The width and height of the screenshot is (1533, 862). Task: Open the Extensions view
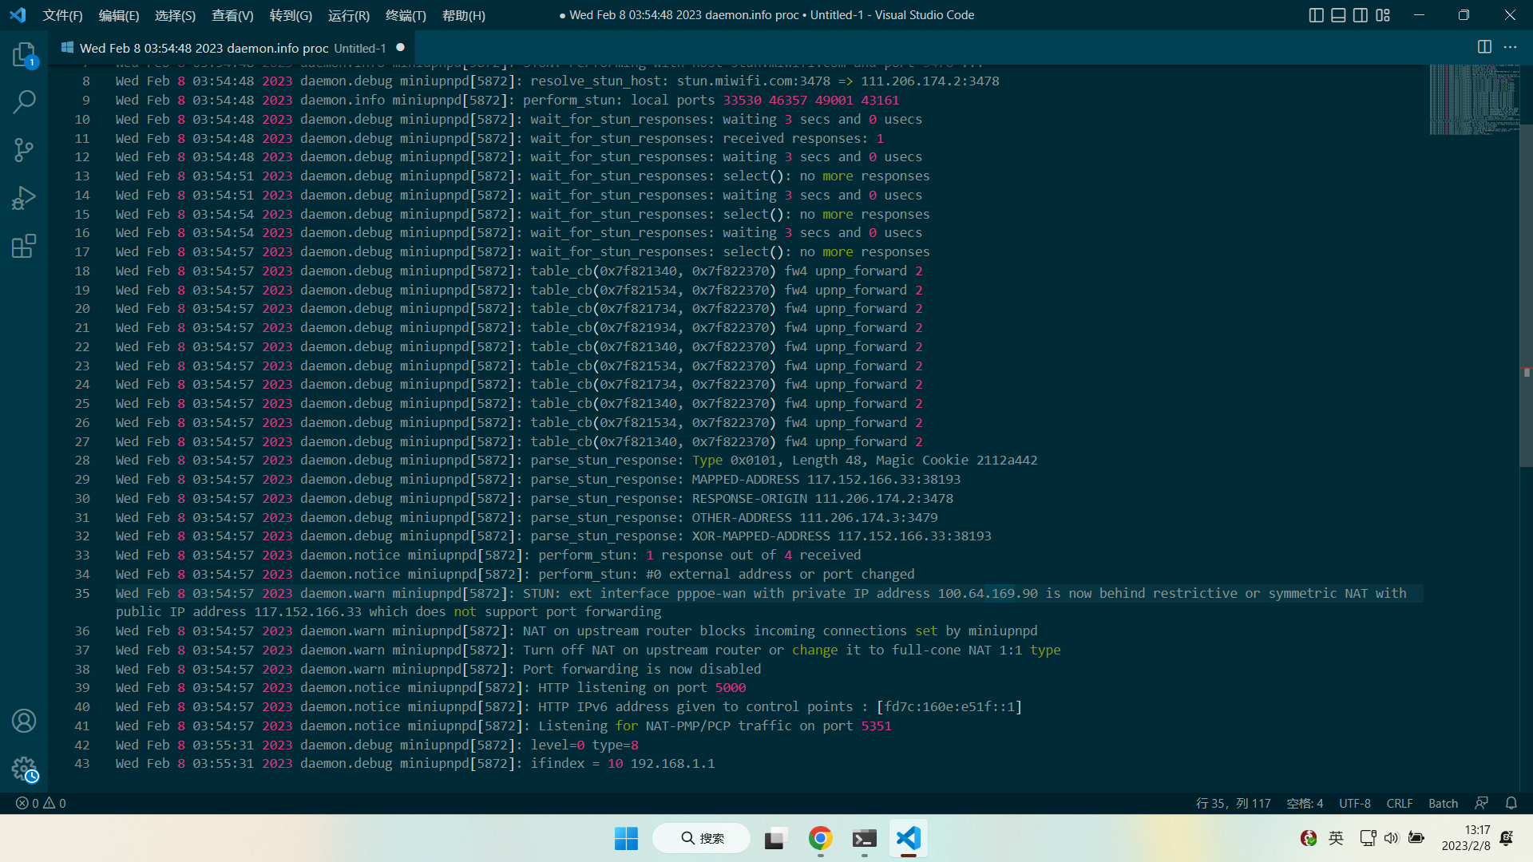pos(24,246)
